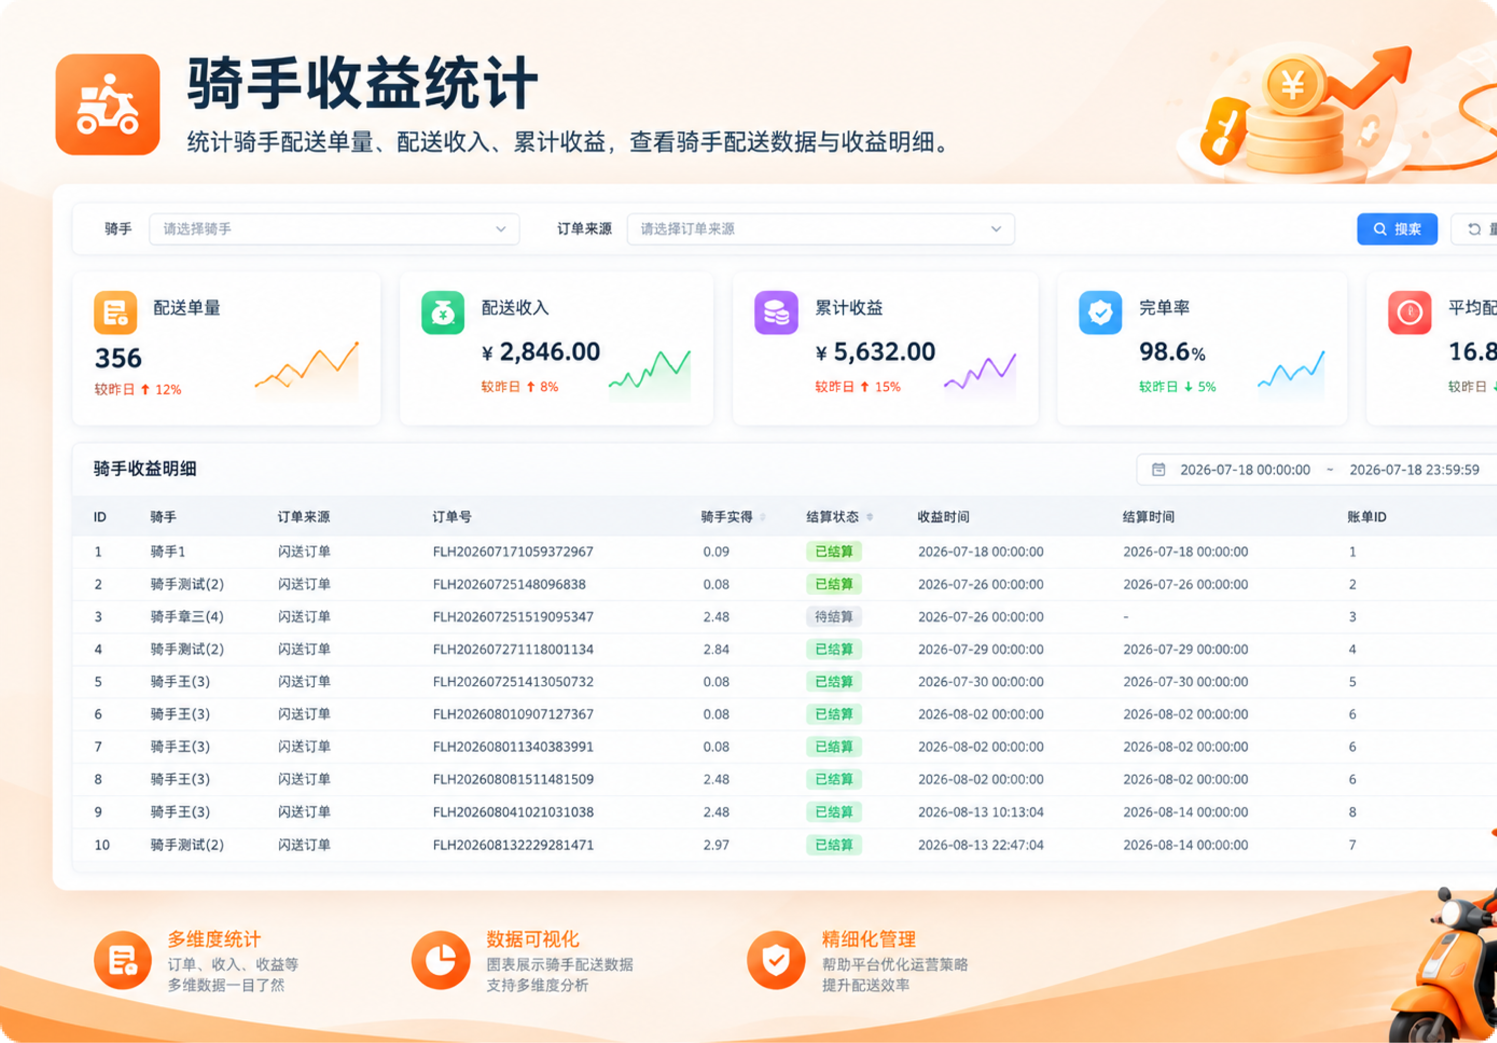Click the 订单号 column header

[452, 517]
